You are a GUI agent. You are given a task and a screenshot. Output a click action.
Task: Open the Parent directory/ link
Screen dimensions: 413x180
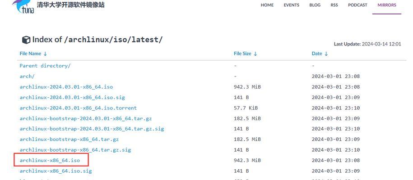[x=45, y=66]
